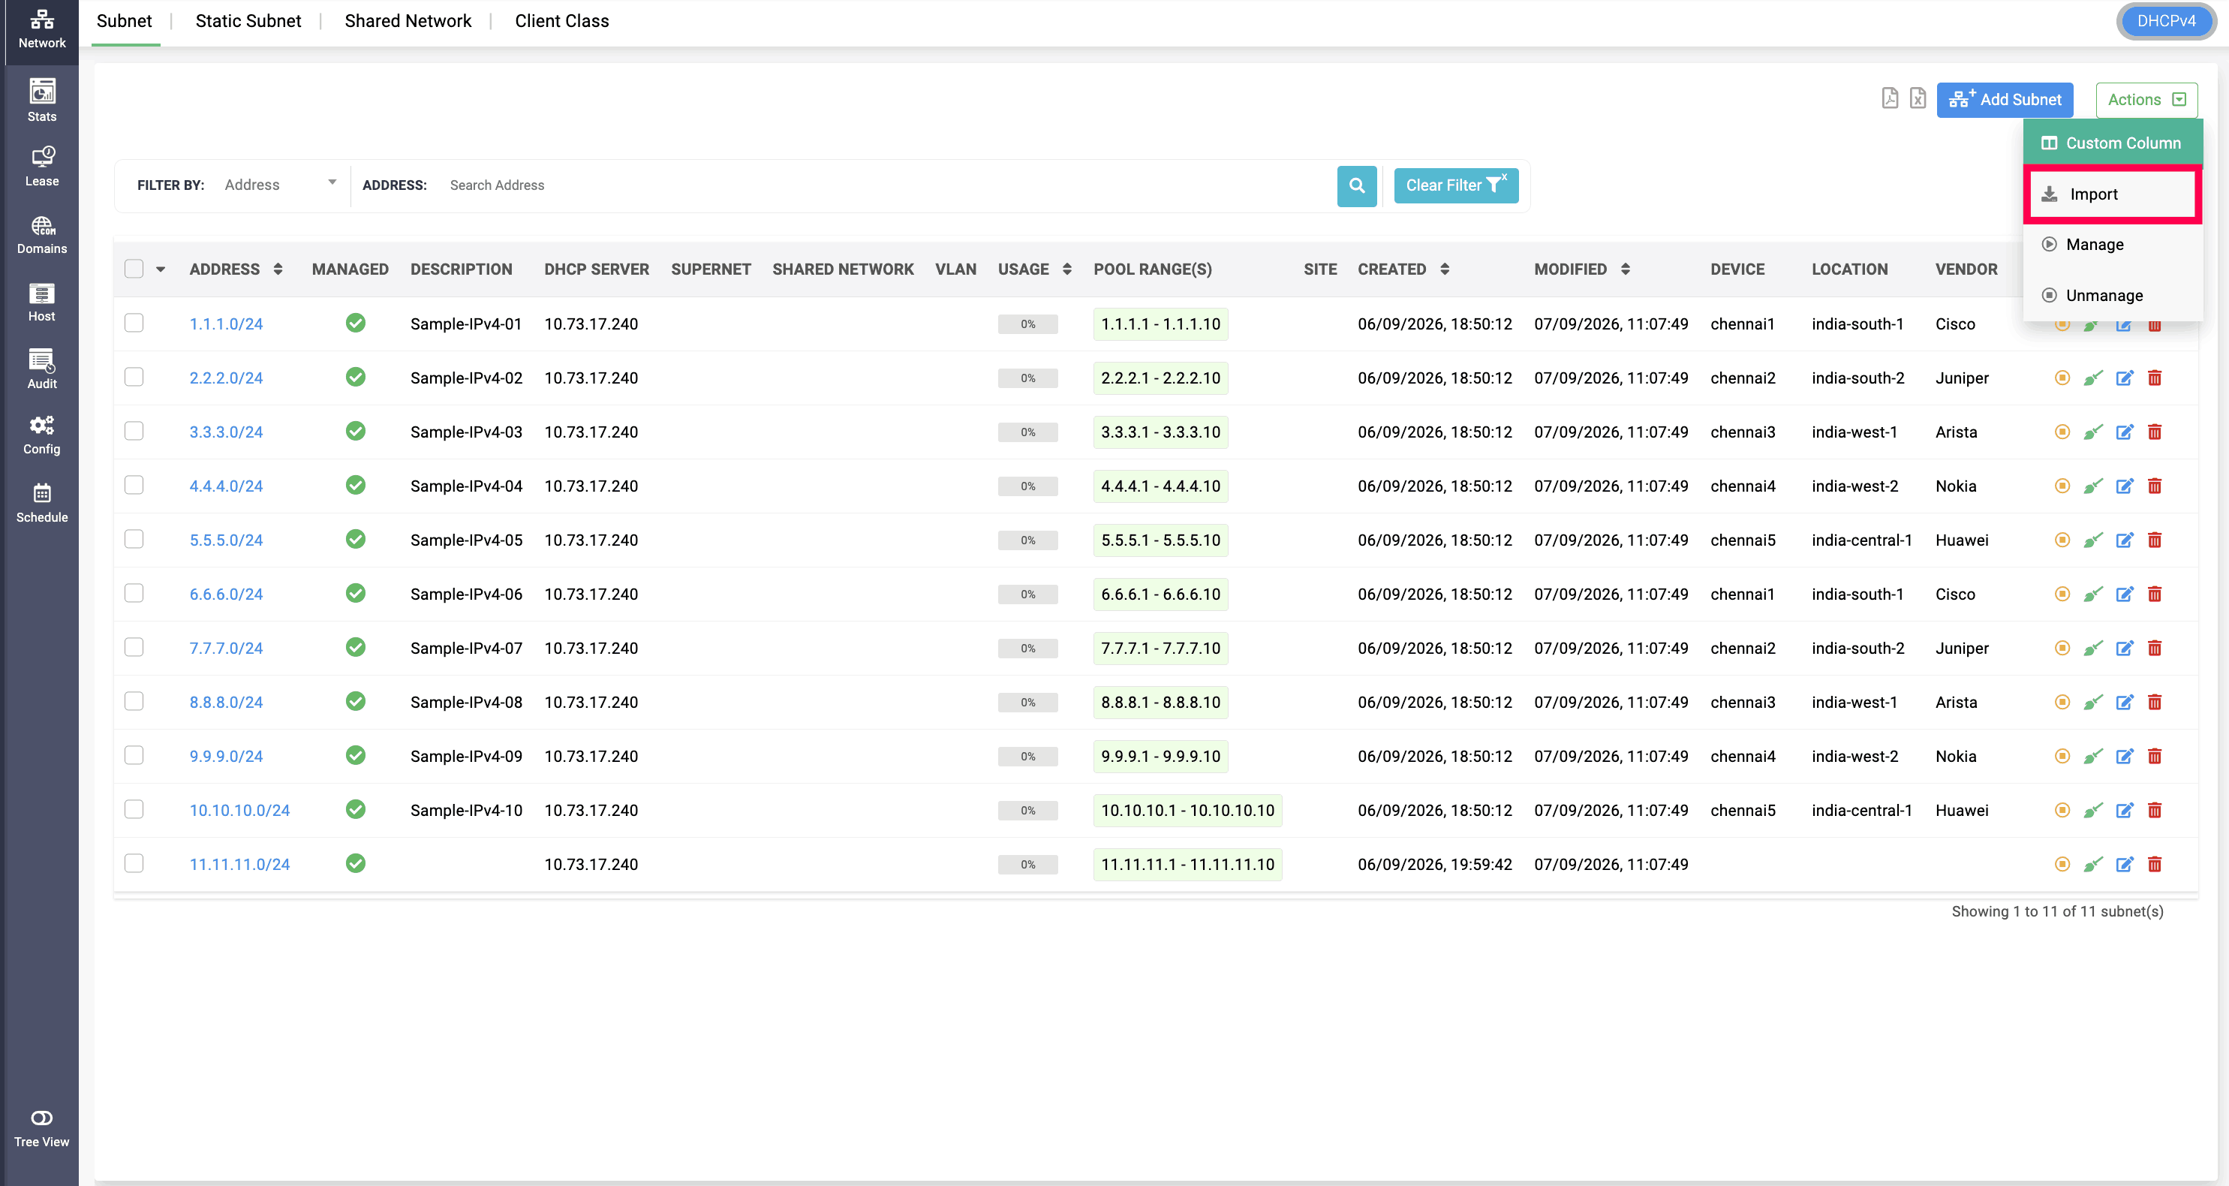Select the checkbox for 7.7.7.0/24 row
Image resolution: width=2229 pixels, height=1186 pixels.
(134, 648)
